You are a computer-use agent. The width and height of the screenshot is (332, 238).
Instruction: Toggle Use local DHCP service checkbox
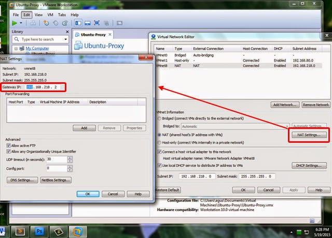[x=159, y=166]
